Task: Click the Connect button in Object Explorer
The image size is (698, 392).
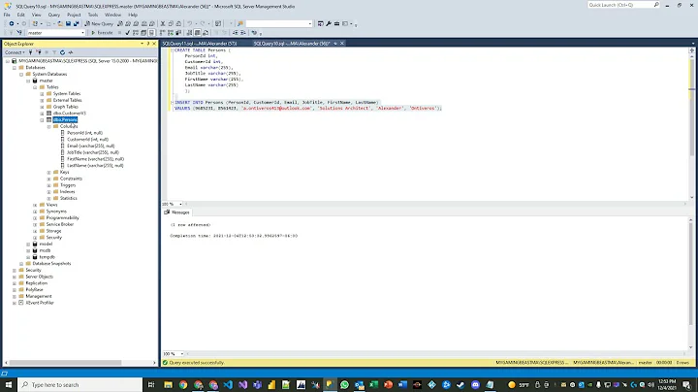Action: pos(12,52)
